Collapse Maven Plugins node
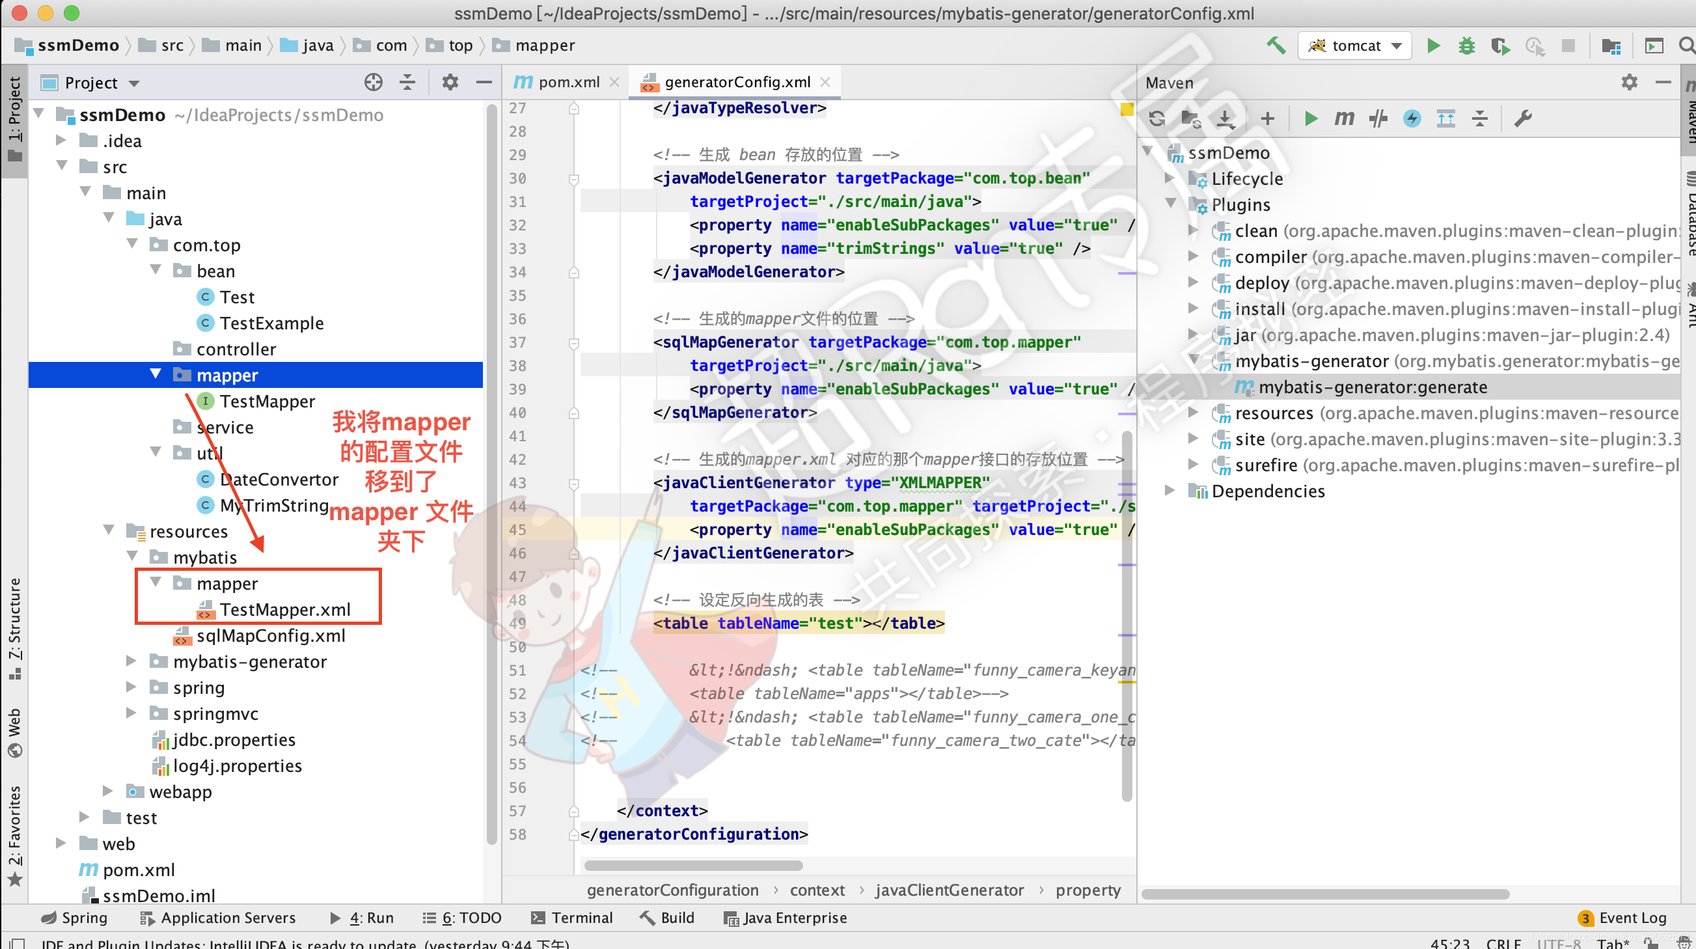This screenshot has height=949, width=1696. pyautogui.click(x=1170, y=204)
